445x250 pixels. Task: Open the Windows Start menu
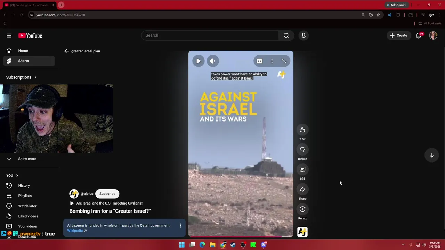[181, 245]
